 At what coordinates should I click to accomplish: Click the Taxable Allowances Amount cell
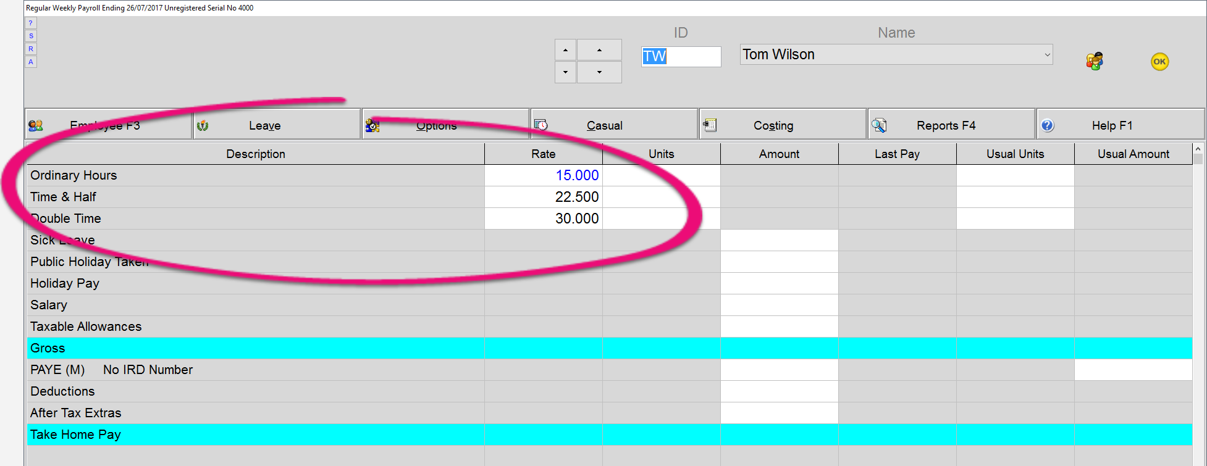pos(780,327)
